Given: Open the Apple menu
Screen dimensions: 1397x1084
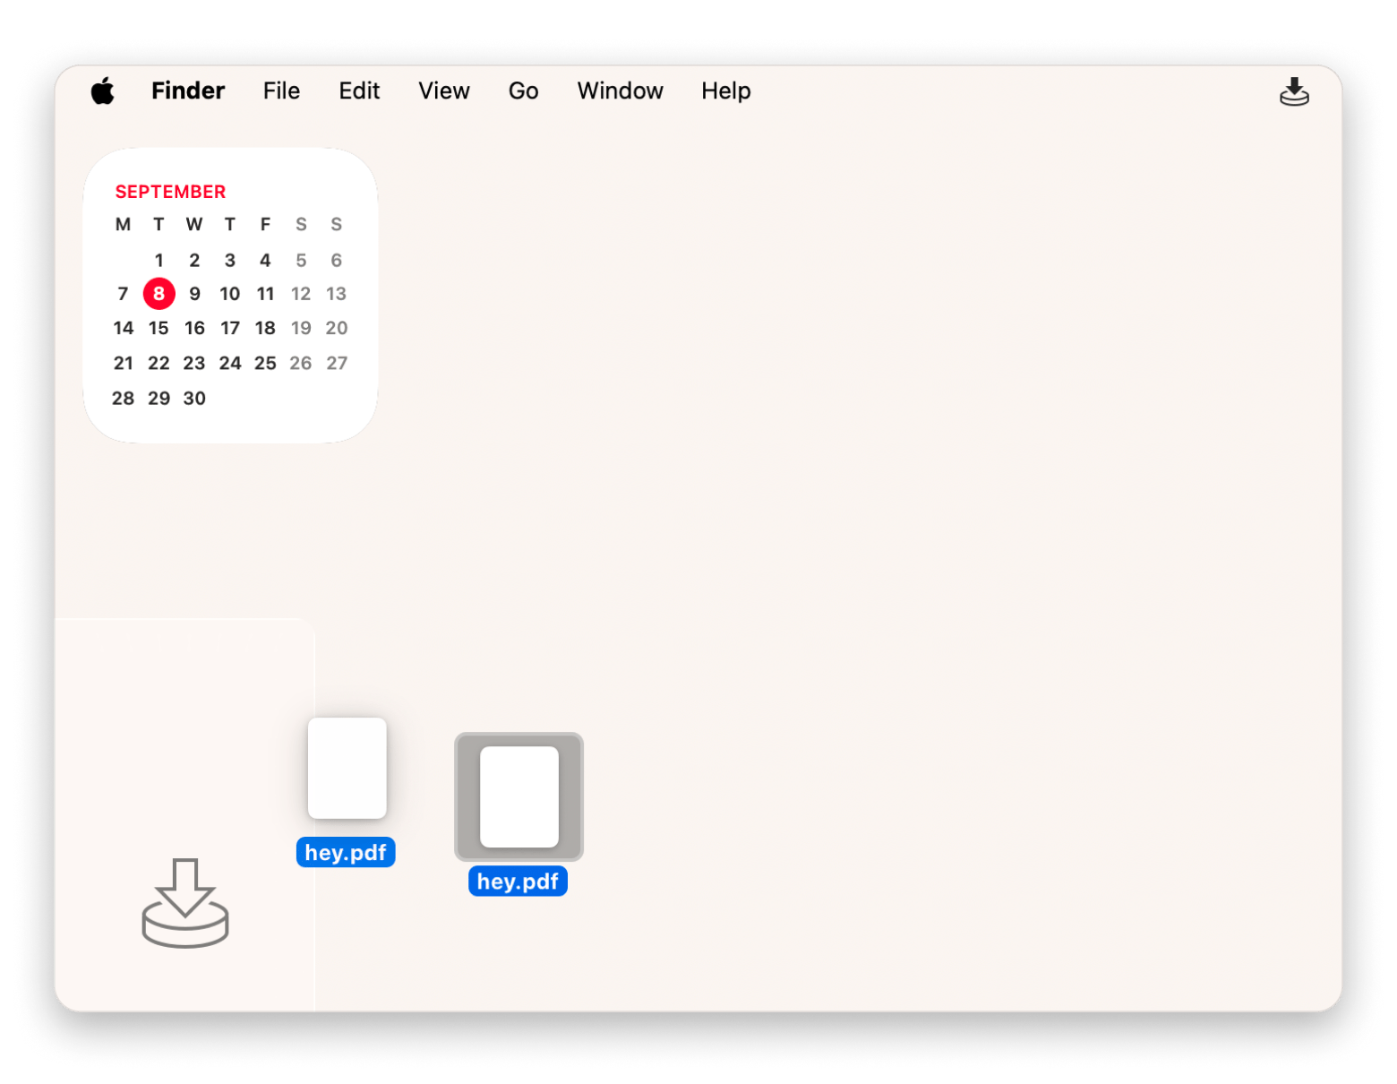Looking at the screenshot, I should (x=103, y=90).
